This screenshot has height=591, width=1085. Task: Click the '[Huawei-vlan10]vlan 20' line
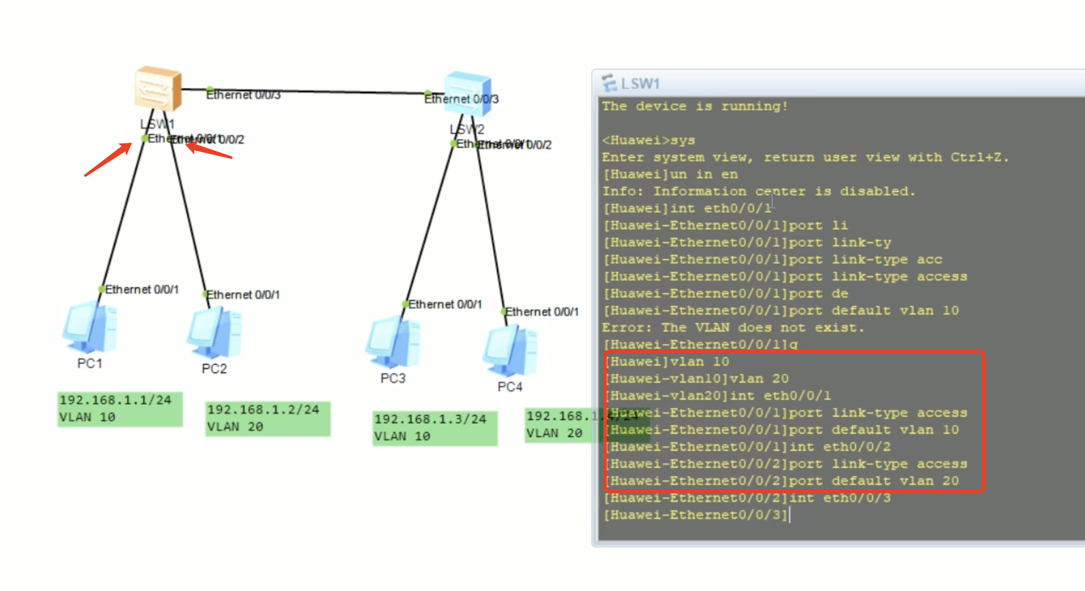click(x=697, y=379)
